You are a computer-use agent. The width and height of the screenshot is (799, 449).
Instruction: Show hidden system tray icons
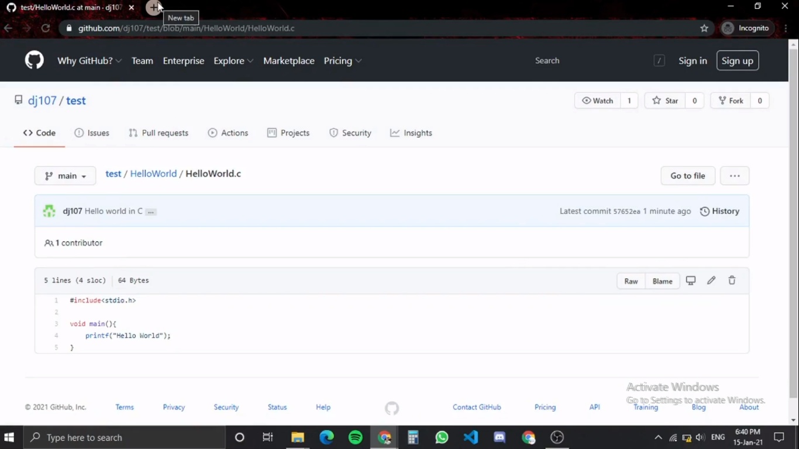pyautogui.click(x=658, y=437)
